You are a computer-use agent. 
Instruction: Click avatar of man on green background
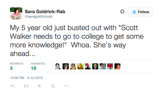[95, 66]
